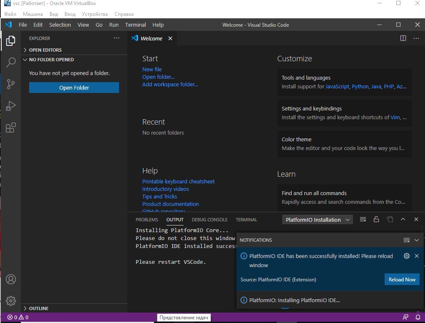Open notification gear settings

click(407, 255)
